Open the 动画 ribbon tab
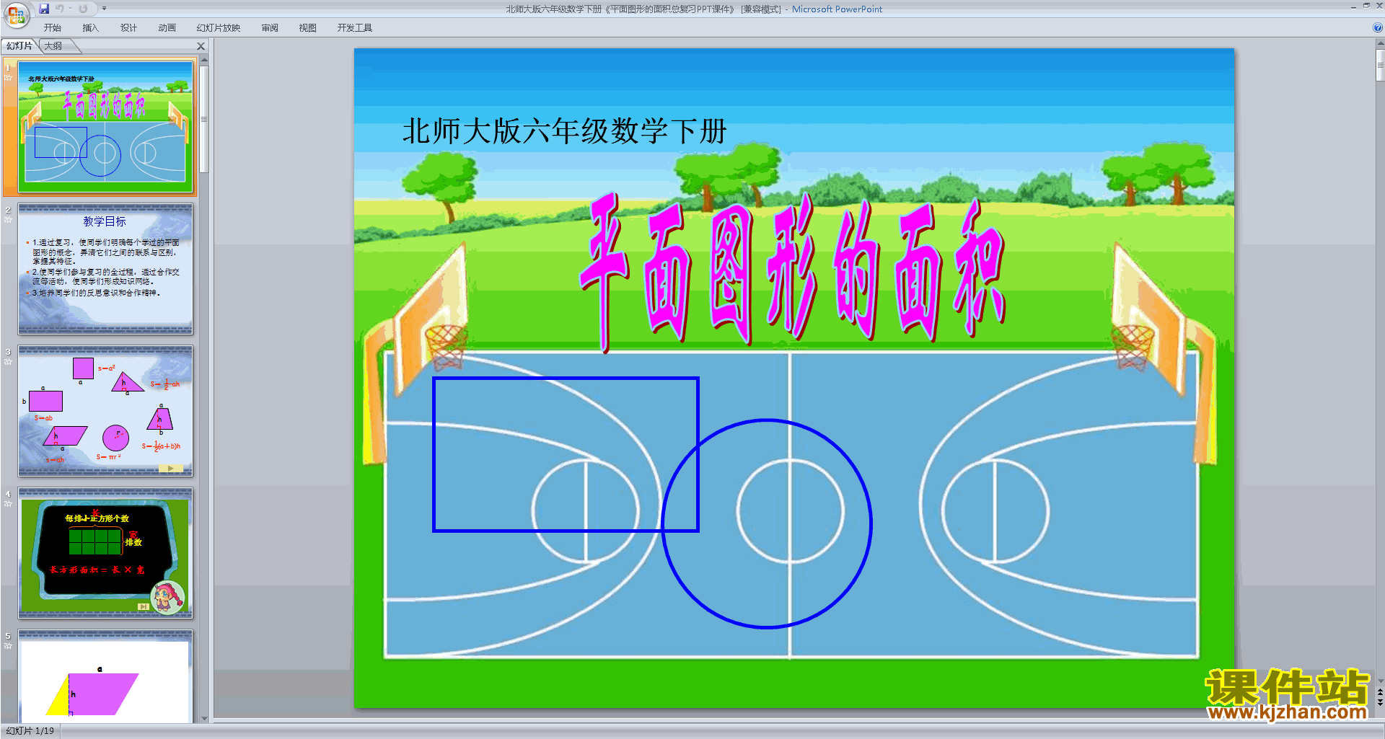 [x=167, y=28]
